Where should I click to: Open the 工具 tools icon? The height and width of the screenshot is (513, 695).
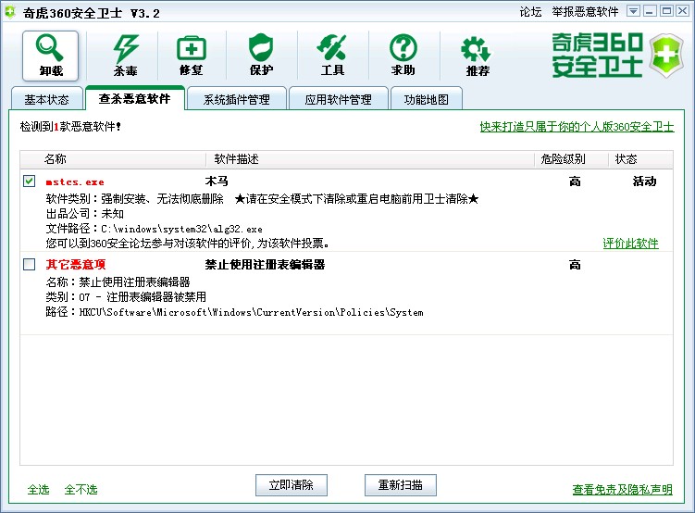[x=332, y=56]
